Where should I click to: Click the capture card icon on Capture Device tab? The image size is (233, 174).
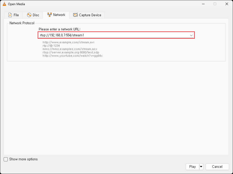pos(75,15)
